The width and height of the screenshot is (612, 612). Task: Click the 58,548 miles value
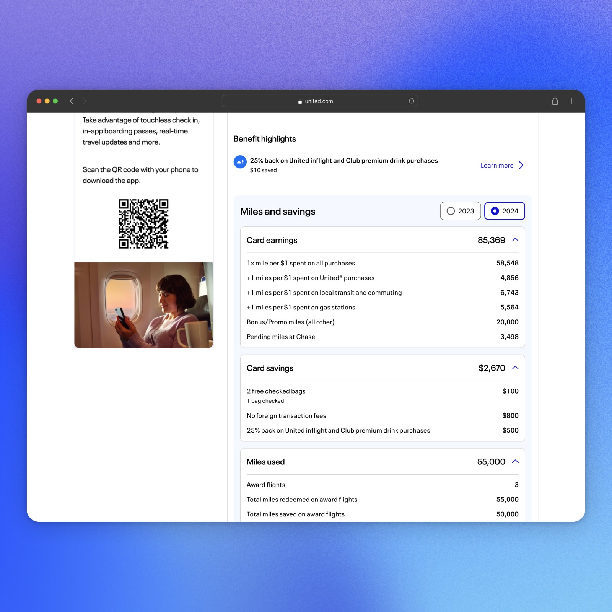(507, 263)
